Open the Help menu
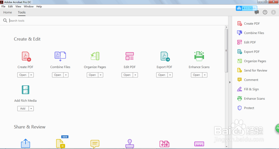The width and height of the screenshot is (279, 149). coord(39,6)
